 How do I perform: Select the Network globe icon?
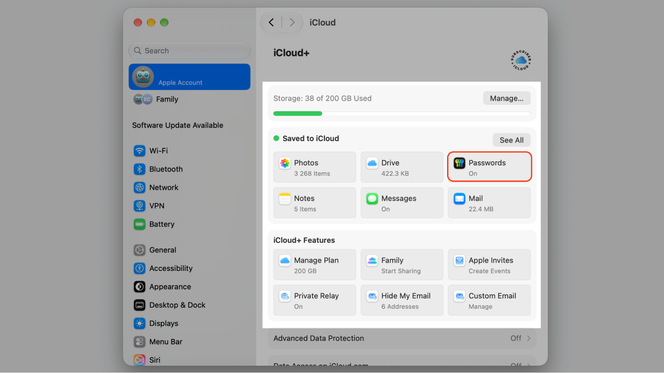[140, 187]
